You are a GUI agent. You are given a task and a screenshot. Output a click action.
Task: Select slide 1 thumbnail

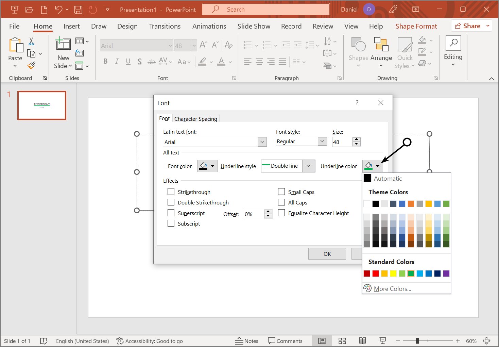point(42,105)
